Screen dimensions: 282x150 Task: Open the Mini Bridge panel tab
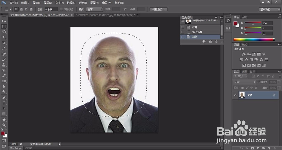click(16, 148)
